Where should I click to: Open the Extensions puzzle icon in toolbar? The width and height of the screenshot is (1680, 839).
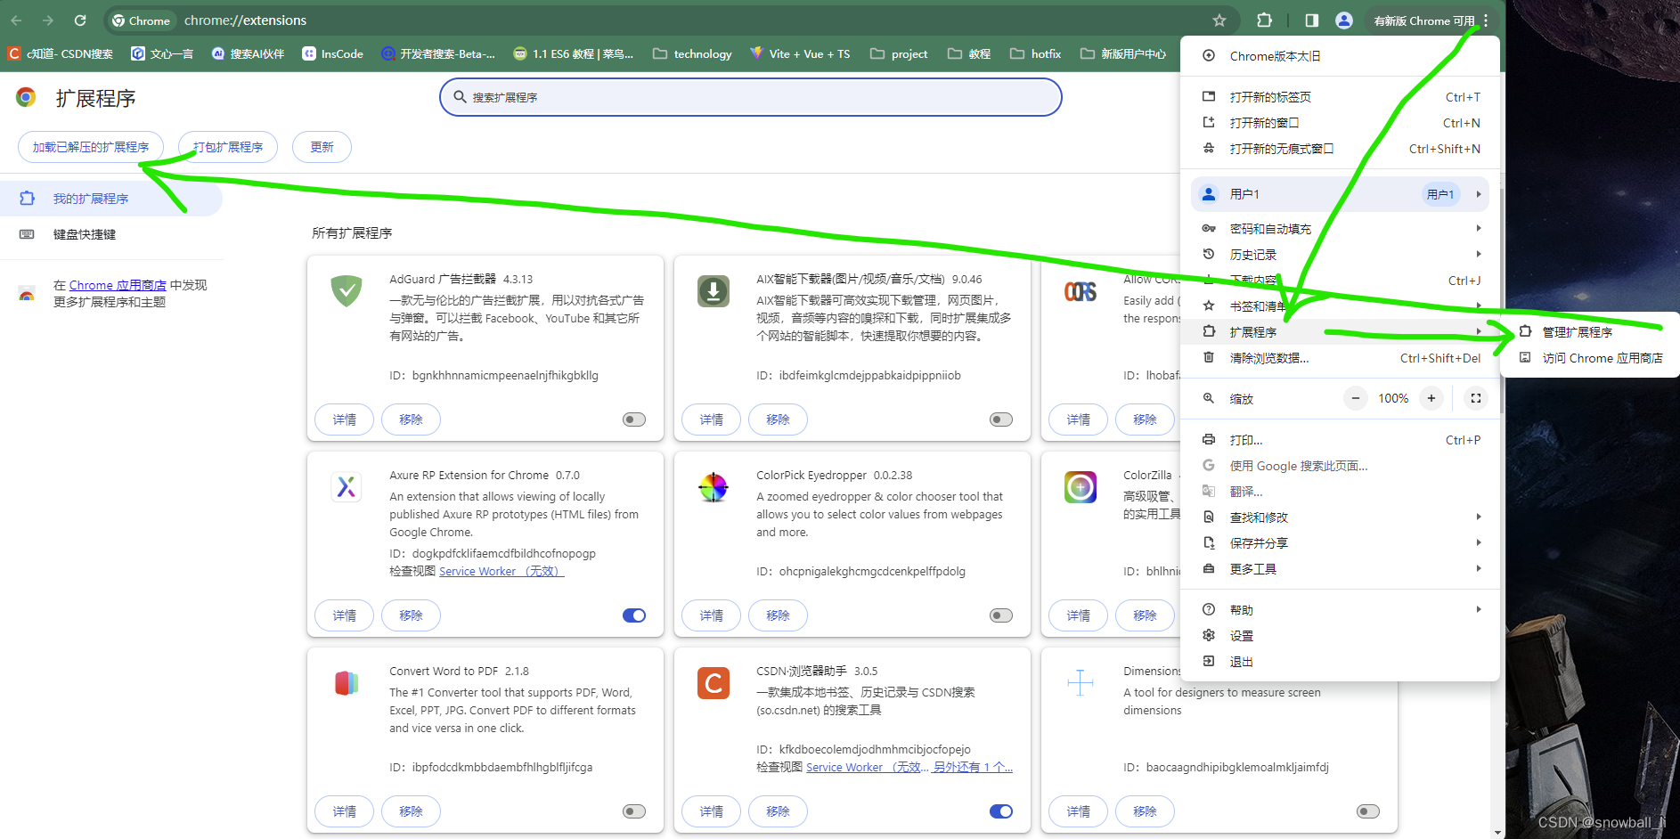(1265, 20)
